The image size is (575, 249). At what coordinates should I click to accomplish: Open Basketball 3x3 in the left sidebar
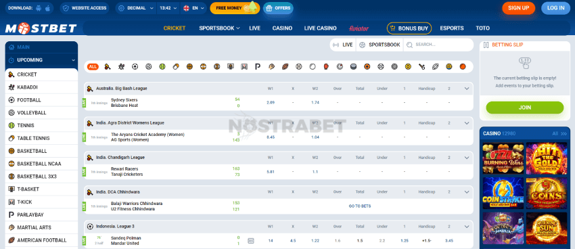pos(41,177)
